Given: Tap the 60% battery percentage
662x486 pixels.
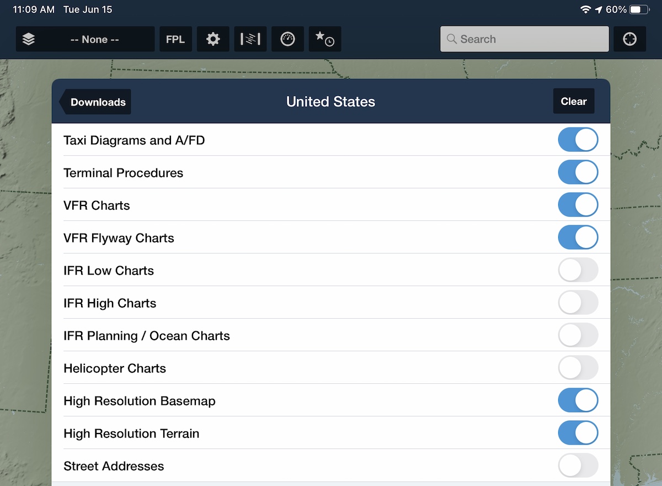Looking at the screenshot, I should click(x=616, y=10).
